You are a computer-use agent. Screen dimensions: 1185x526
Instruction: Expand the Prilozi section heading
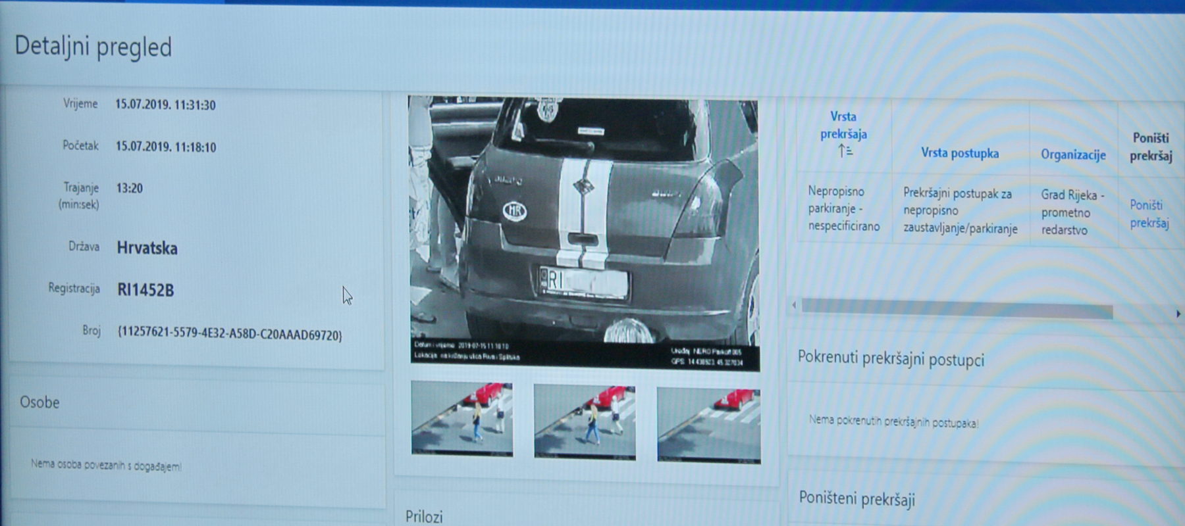[x=424, y=516]
